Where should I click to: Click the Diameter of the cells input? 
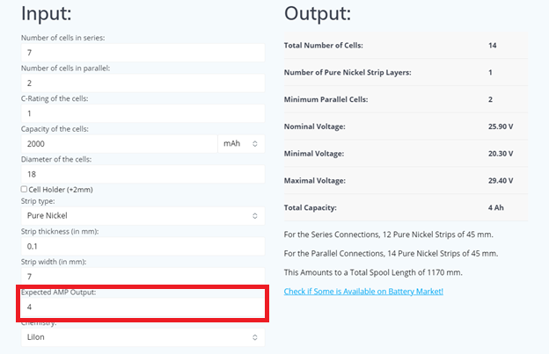point(142,174)
